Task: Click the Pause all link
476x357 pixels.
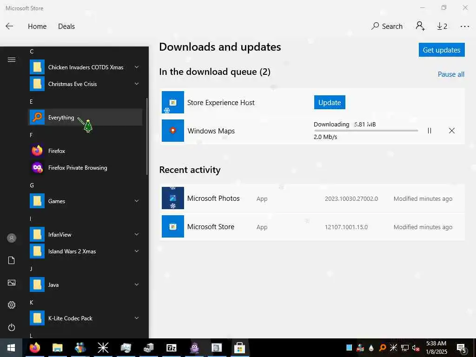Action: click(451, 74)
